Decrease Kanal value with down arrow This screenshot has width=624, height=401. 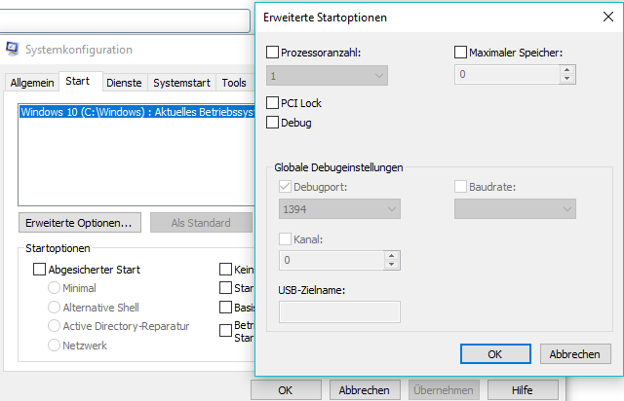[x=391, y=265]
